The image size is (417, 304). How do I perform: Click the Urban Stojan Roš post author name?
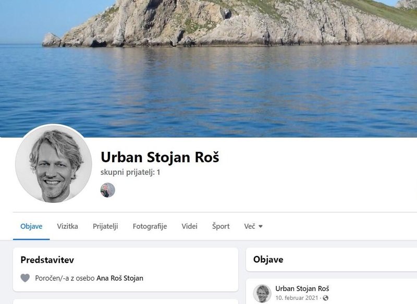302,288
